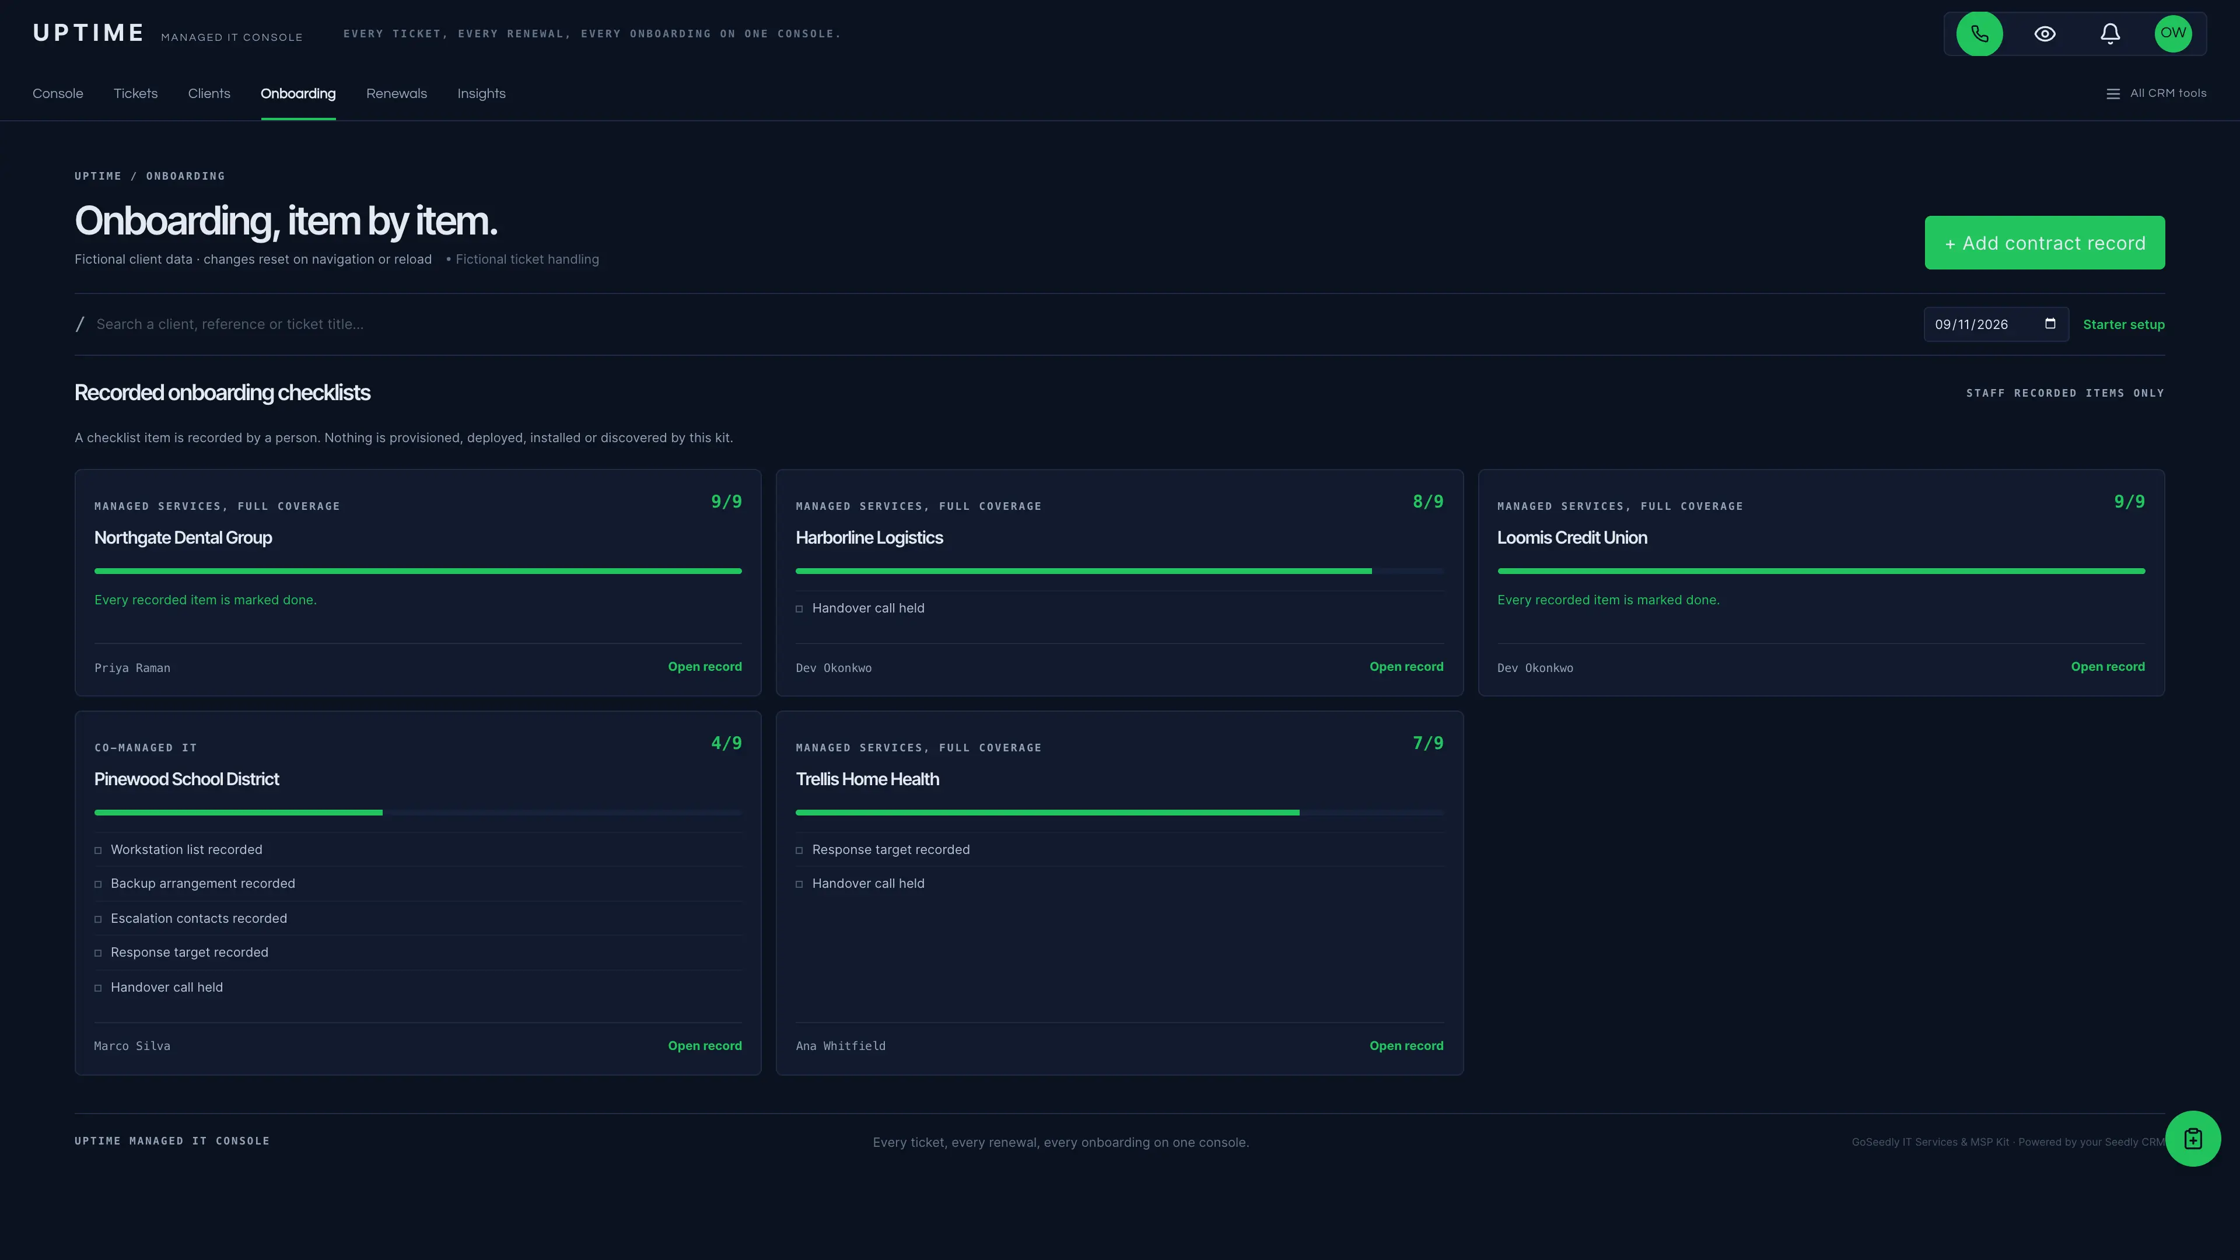
Task: Check Backup arrangement recorded for Pinewood
Action: [x=98, y=884]
